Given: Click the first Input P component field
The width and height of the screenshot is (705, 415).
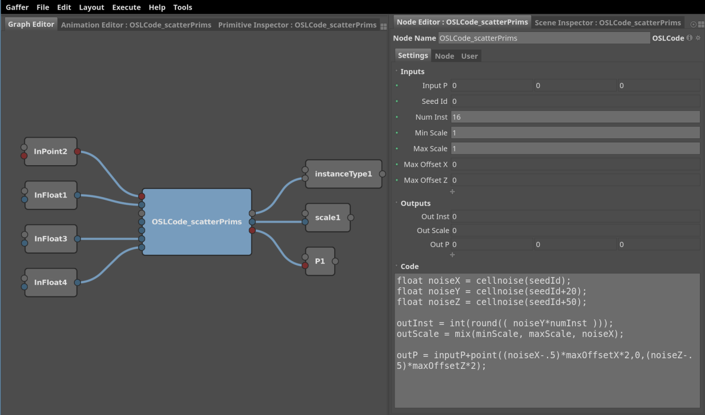Looking at the screenshot, I should pos(491,86).
